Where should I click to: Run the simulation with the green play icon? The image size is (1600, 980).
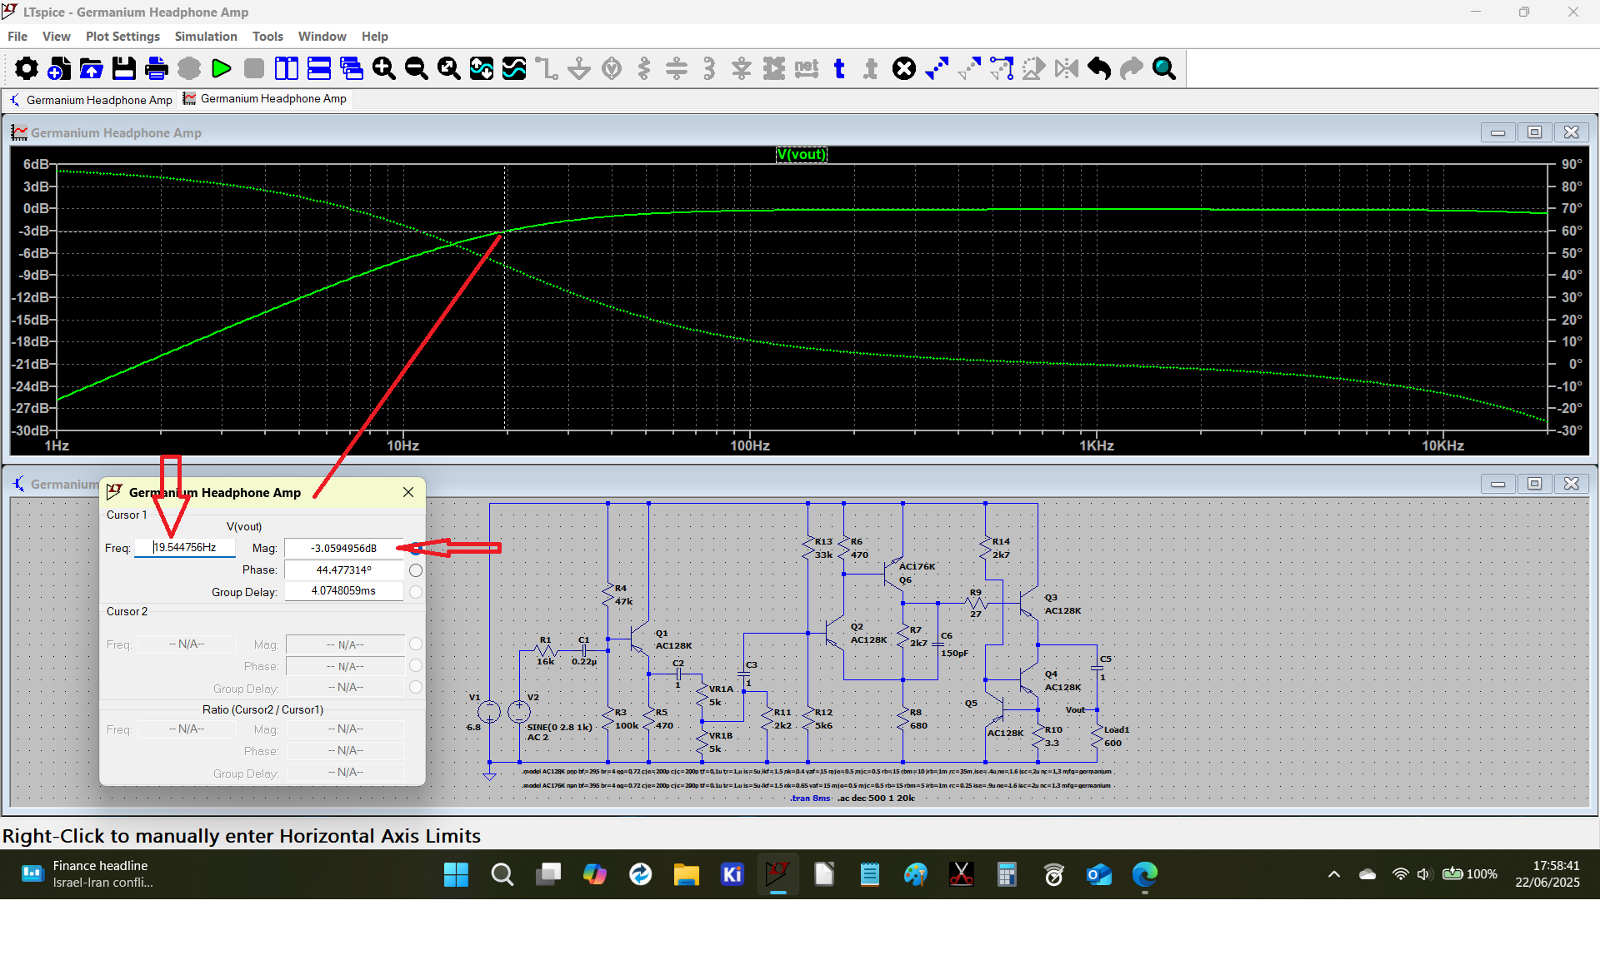point(222,68)
